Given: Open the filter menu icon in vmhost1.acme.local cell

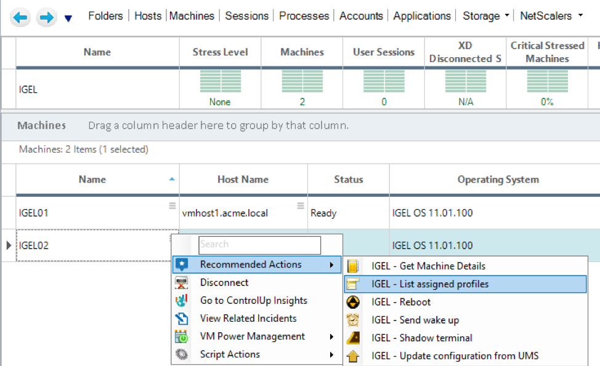Looking at the screenshot, I should coord(301,205).
